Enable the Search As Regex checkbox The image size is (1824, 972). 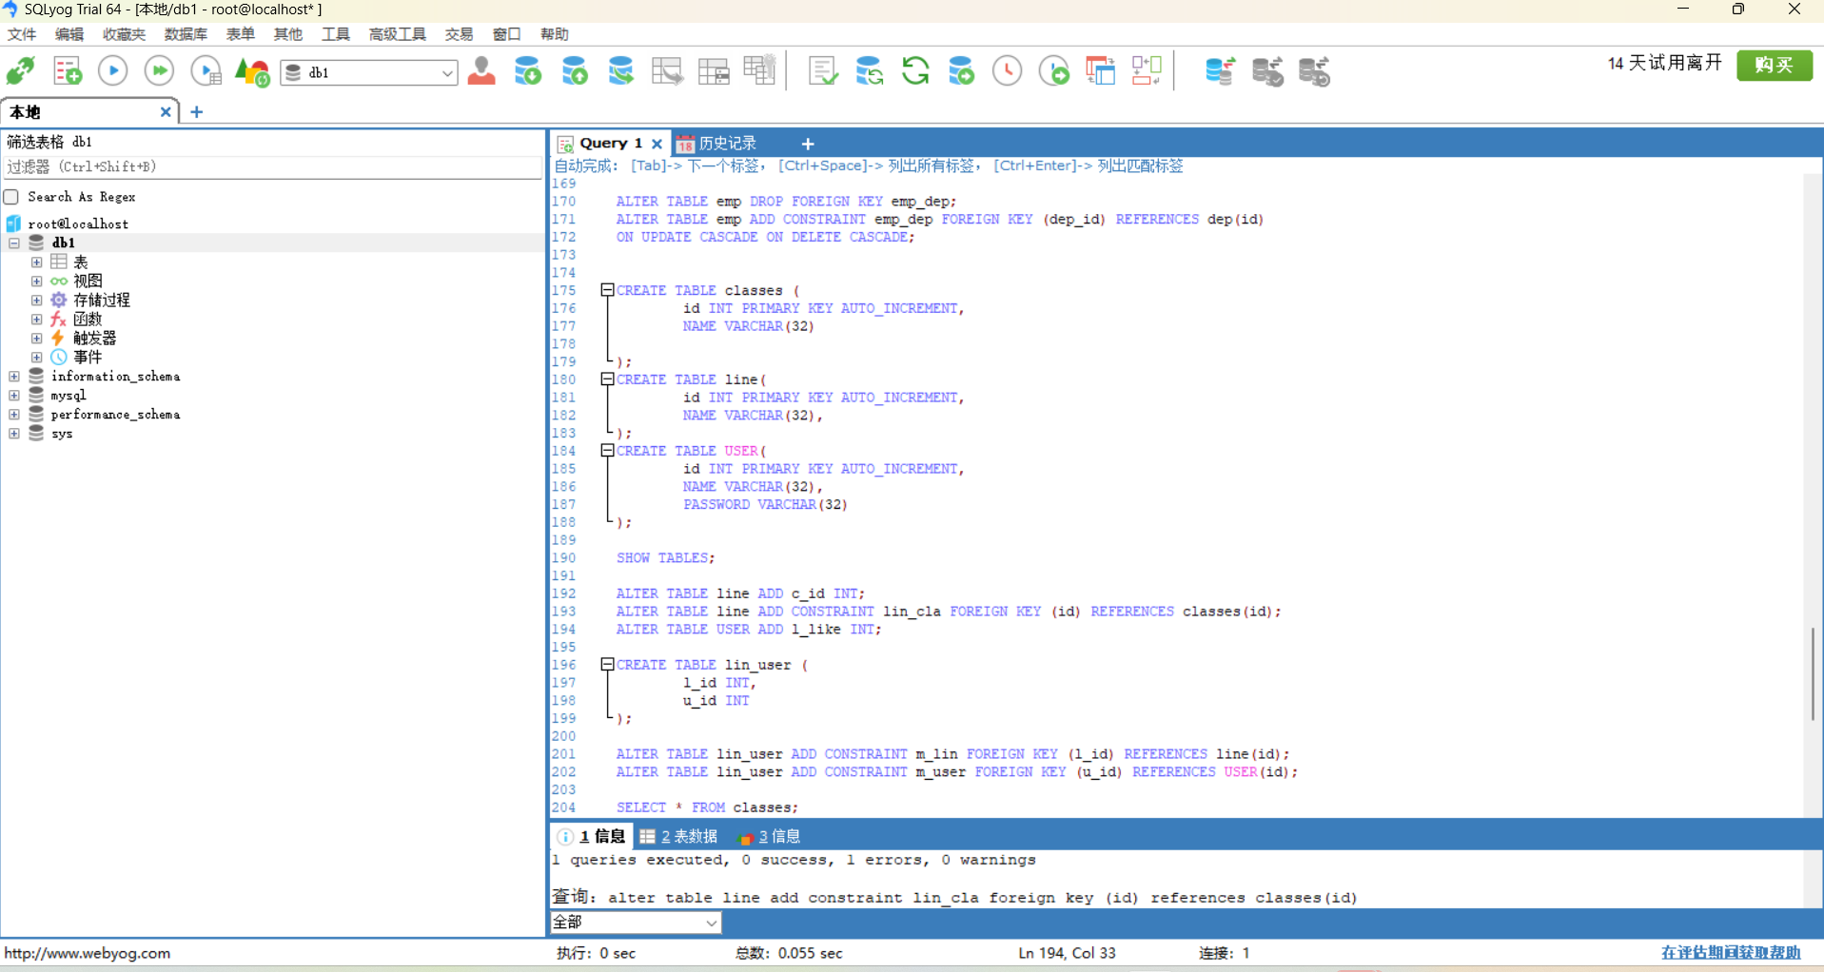pyautogui.click(x=12, y=197)
